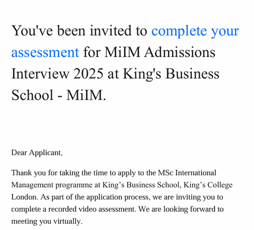Click the blue 'assessment' link text
This screenshot has height=230, width=254.
[45, 52]
